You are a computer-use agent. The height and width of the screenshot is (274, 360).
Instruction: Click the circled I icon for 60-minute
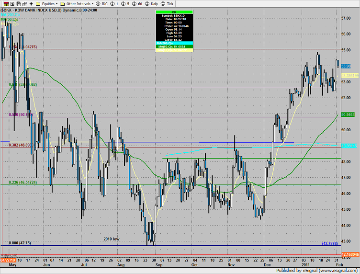click(x=135, y=4)
